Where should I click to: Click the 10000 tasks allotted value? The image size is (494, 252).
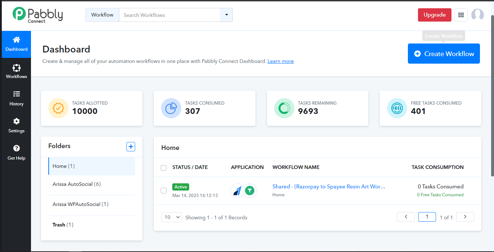[85, 111]
